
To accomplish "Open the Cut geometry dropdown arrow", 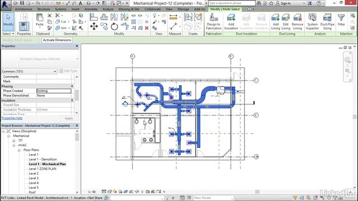I will point(69,22).
